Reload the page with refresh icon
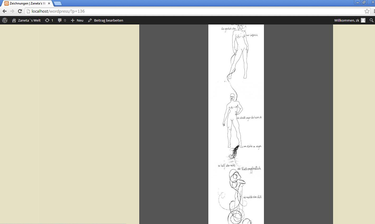375x224 pixels. click(20, 11)
